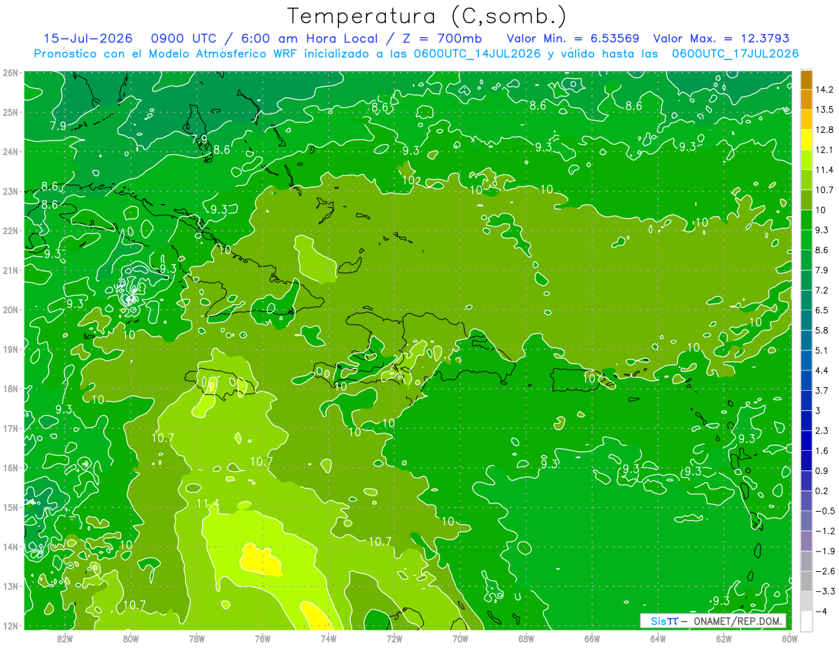Click the "82W" longitude axis label

pyautogui.click(x=64, y=638)
